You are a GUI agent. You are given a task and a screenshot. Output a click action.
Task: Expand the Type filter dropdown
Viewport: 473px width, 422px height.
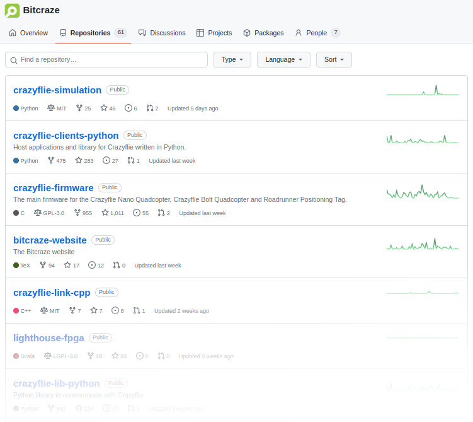232,60
